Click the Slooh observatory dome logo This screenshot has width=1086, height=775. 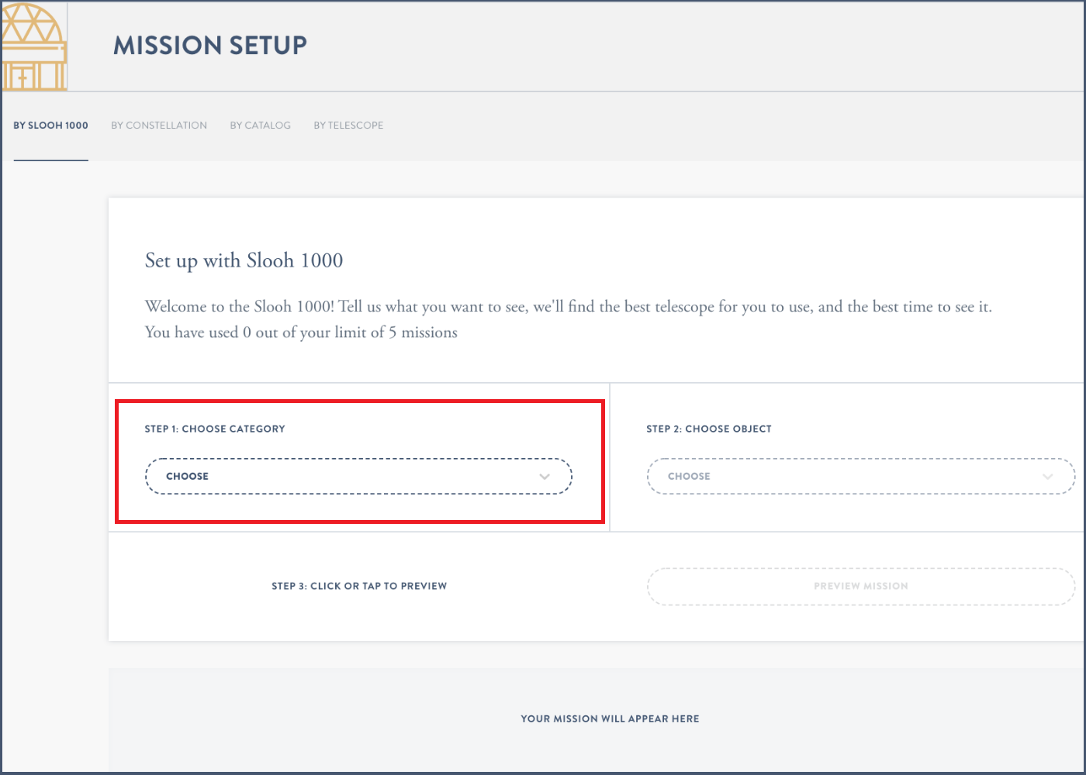point(33,46)
